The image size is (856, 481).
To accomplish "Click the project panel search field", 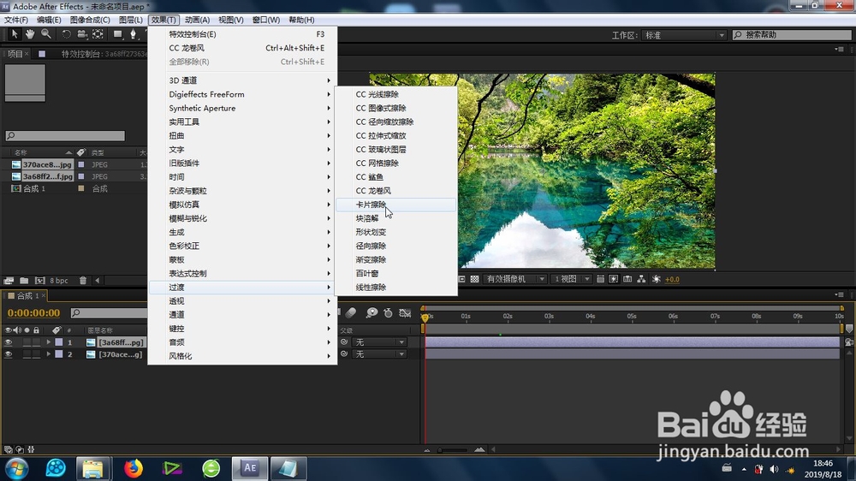I will point(65,135).
